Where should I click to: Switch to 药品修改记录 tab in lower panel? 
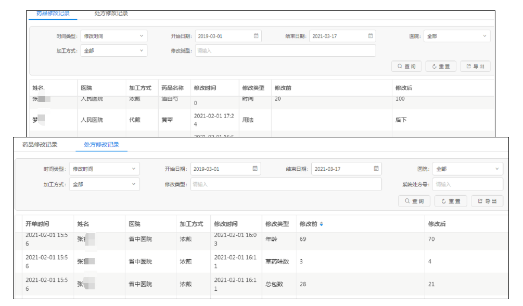40,145
